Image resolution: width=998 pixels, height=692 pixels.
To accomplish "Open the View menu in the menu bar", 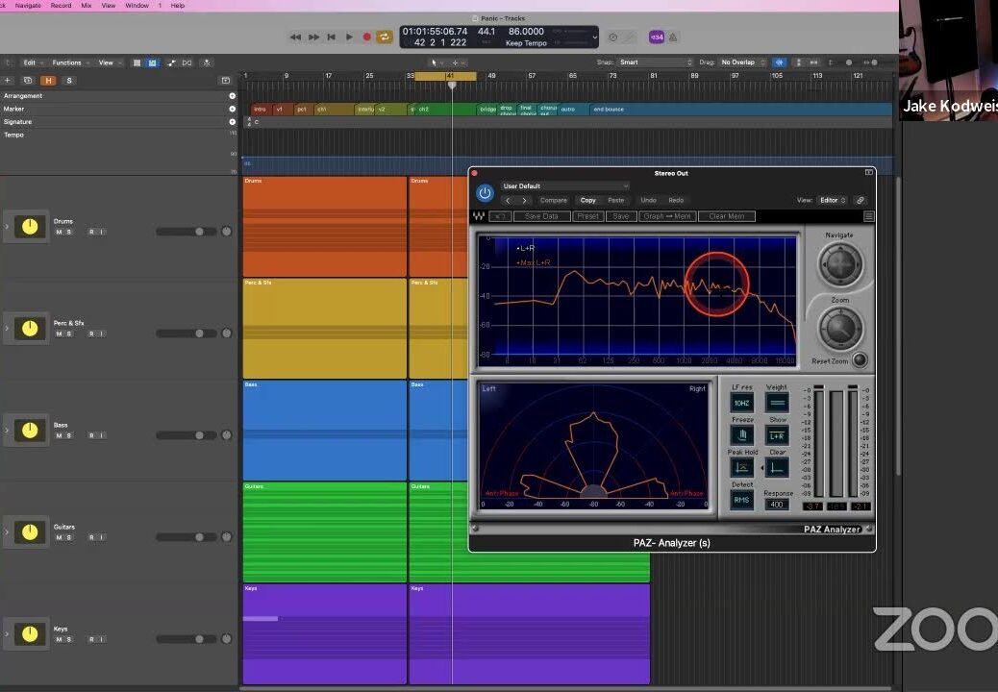I will 109,5.
